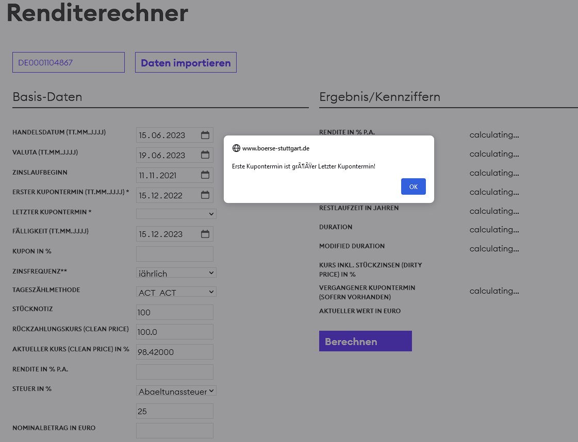This screenshot has height=442, width=578.
Task: Click the Nominalbetrag in Euro field
Action: click(x=174, y=431)
